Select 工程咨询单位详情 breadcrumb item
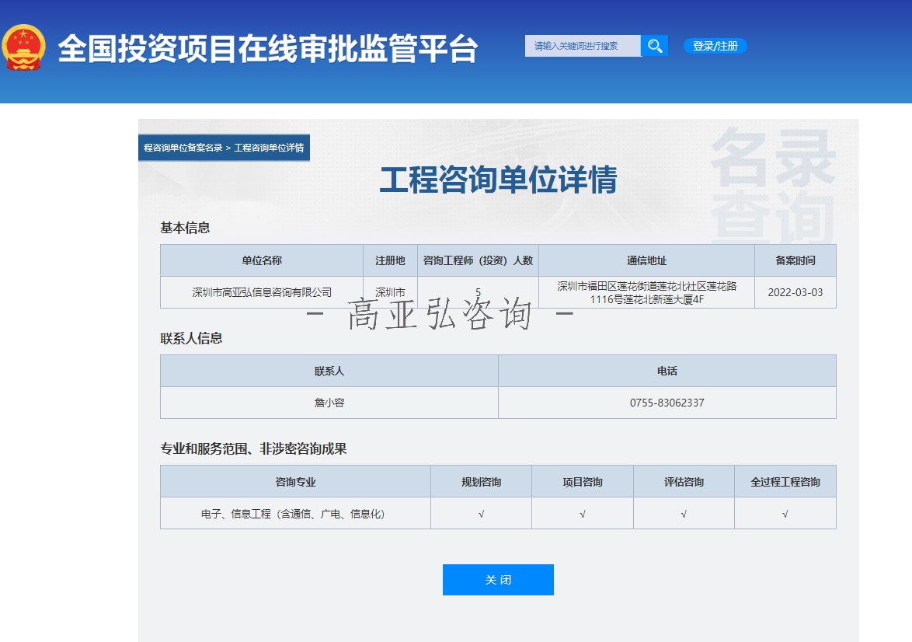The image size is (912, 642). point(269,148)
